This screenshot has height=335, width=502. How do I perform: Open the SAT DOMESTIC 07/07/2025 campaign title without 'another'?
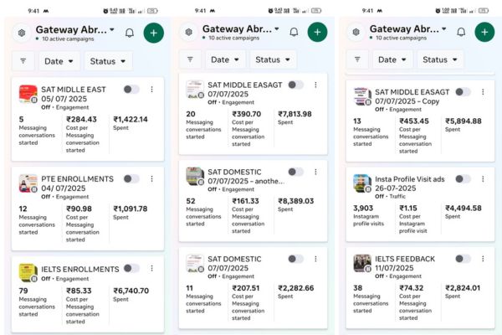point(234,263)
